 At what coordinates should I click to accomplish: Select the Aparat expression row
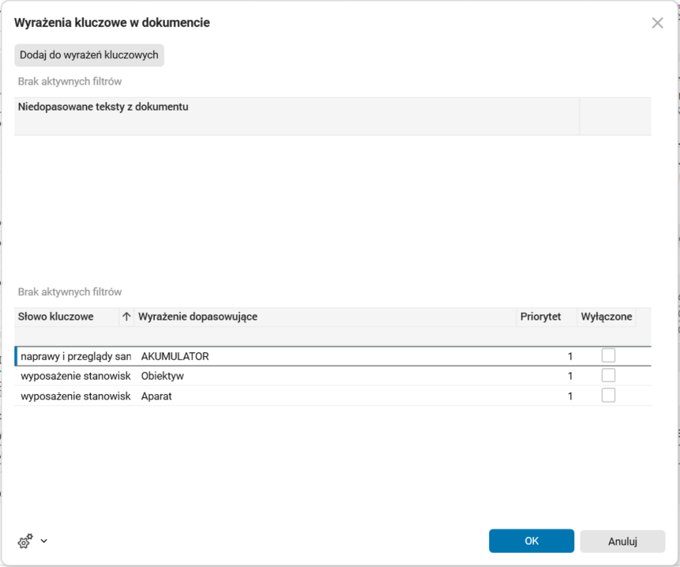tap(237, 396)
